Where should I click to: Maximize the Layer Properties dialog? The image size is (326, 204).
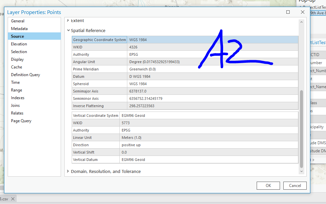288,12
